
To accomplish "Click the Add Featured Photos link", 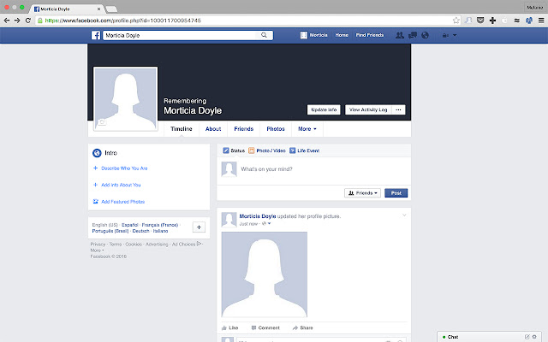I will (121, 201).
